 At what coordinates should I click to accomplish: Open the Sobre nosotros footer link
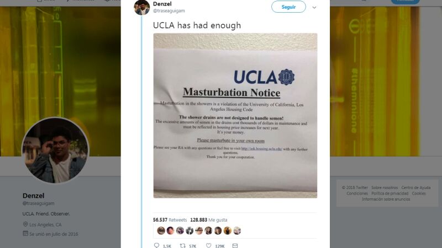[x=384, y=188]
